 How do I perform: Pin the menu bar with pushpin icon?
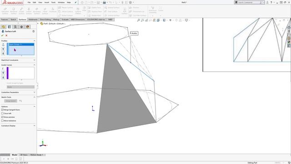(75, 2)
